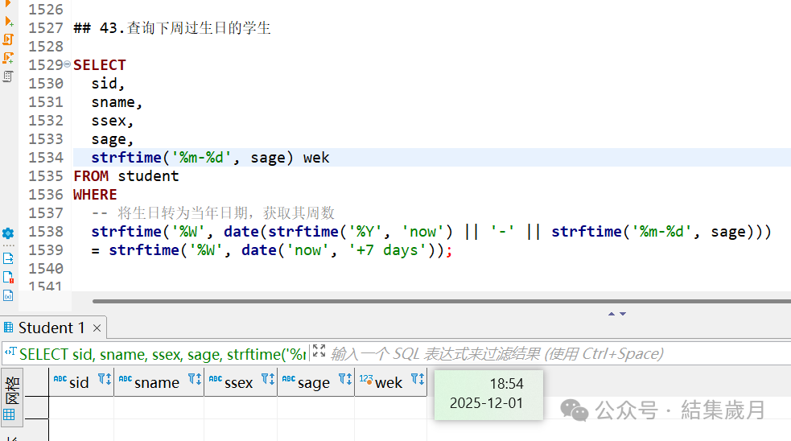Click the '%Y' string on line 1538

pyautogui.click(x=365, y=232)
